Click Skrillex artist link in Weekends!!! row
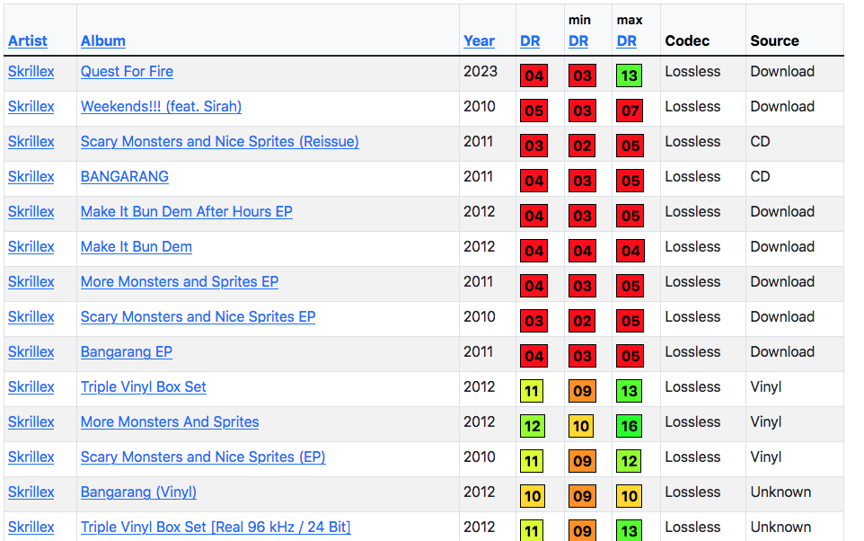 [x=31, y=106]
